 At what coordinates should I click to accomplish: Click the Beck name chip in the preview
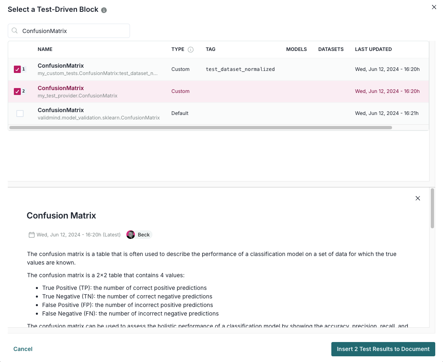[143, 234]
